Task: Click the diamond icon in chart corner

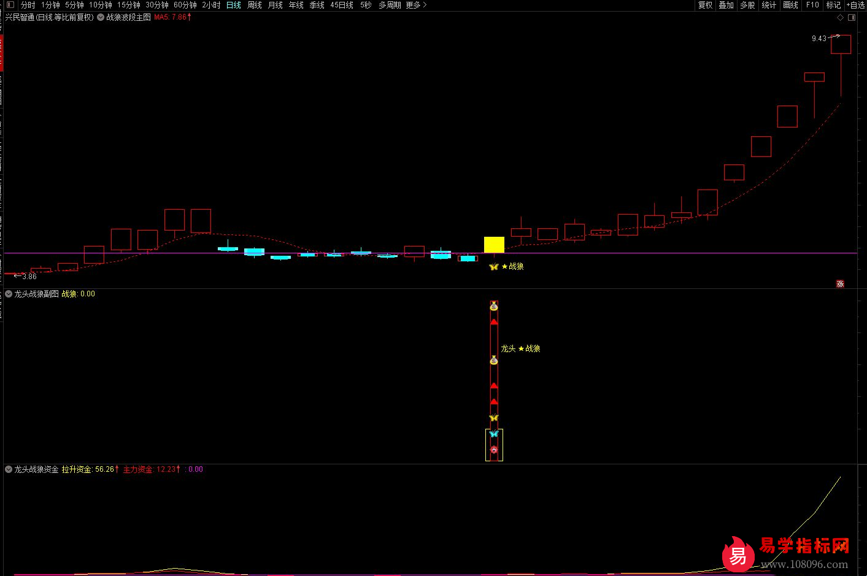Action: click(840, 18)
